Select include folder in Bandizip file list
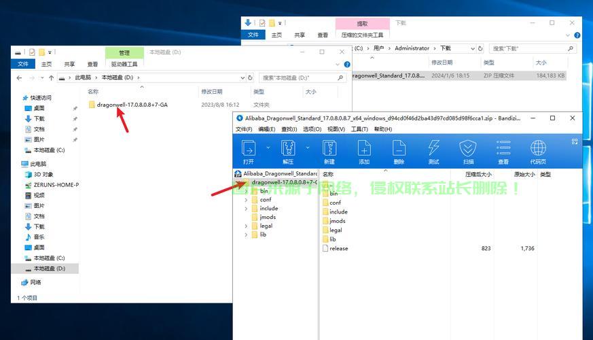The image size is (593, 340). tap(335, 212)
